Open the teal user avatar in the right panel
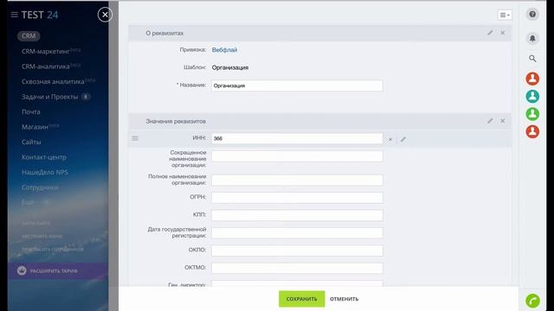The image size is (554, 311). (532, 96)
